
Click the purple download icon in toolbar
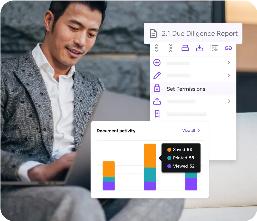click(199, 48)
